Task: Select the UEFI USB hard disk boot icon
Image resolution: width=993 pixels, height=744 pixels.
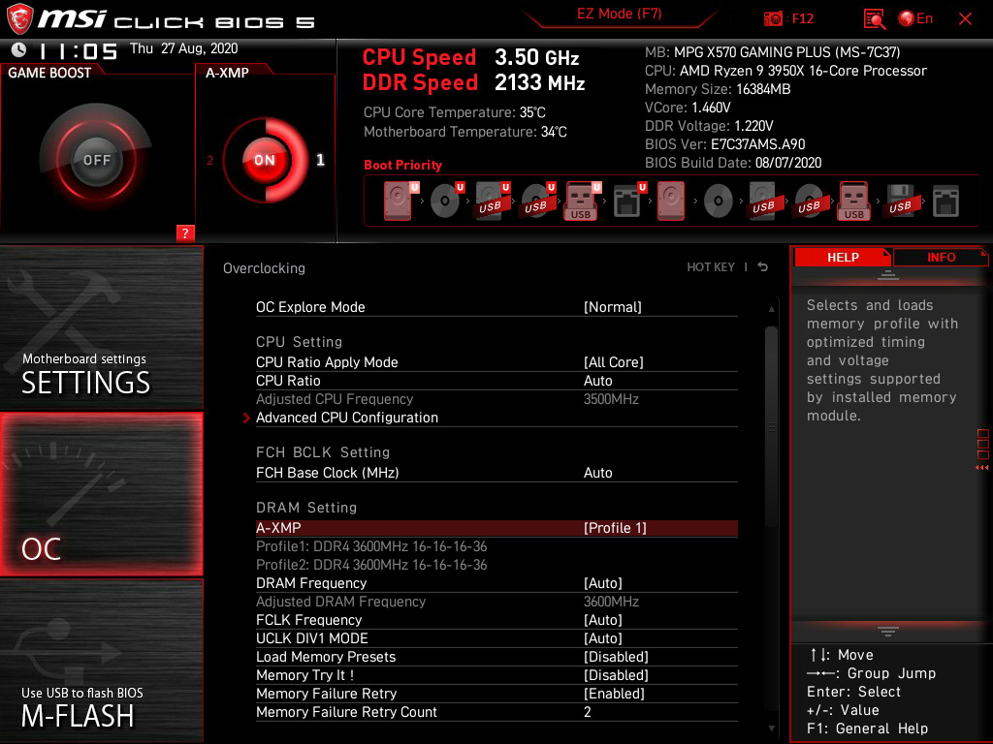Action: pos(492,201)
